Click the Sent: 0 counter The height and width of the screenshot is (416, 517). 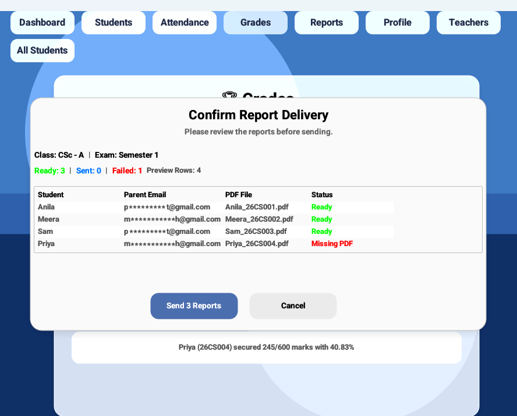[x=88, y=170]
